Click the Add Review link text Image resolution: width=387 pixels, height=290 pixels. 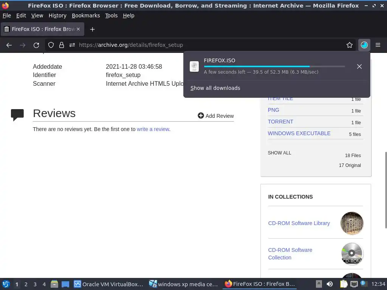[220, 116]
